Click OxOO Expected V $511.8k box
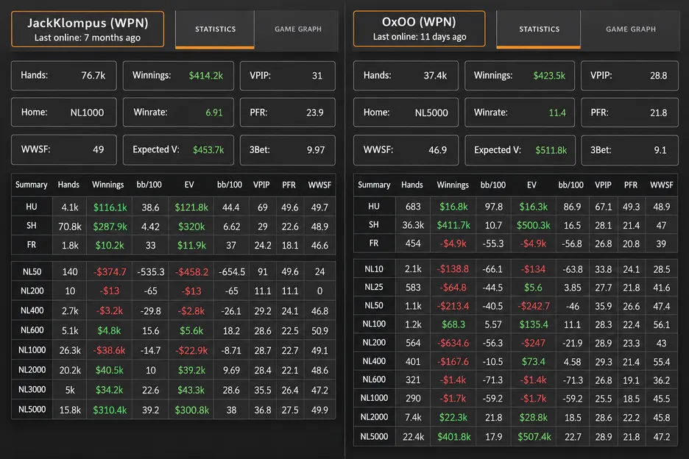This screenshot has width=689, height=459. [x=520, y=150]
